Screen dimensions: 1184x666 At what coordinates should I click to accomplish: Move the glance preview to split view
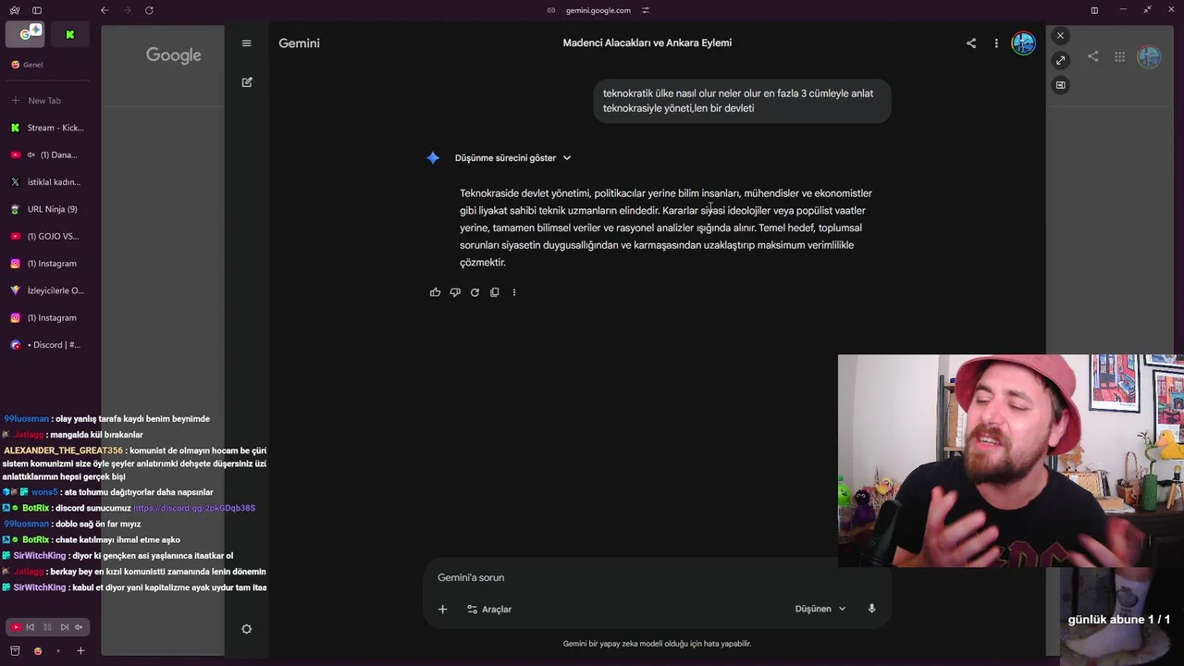(1060, 85)
